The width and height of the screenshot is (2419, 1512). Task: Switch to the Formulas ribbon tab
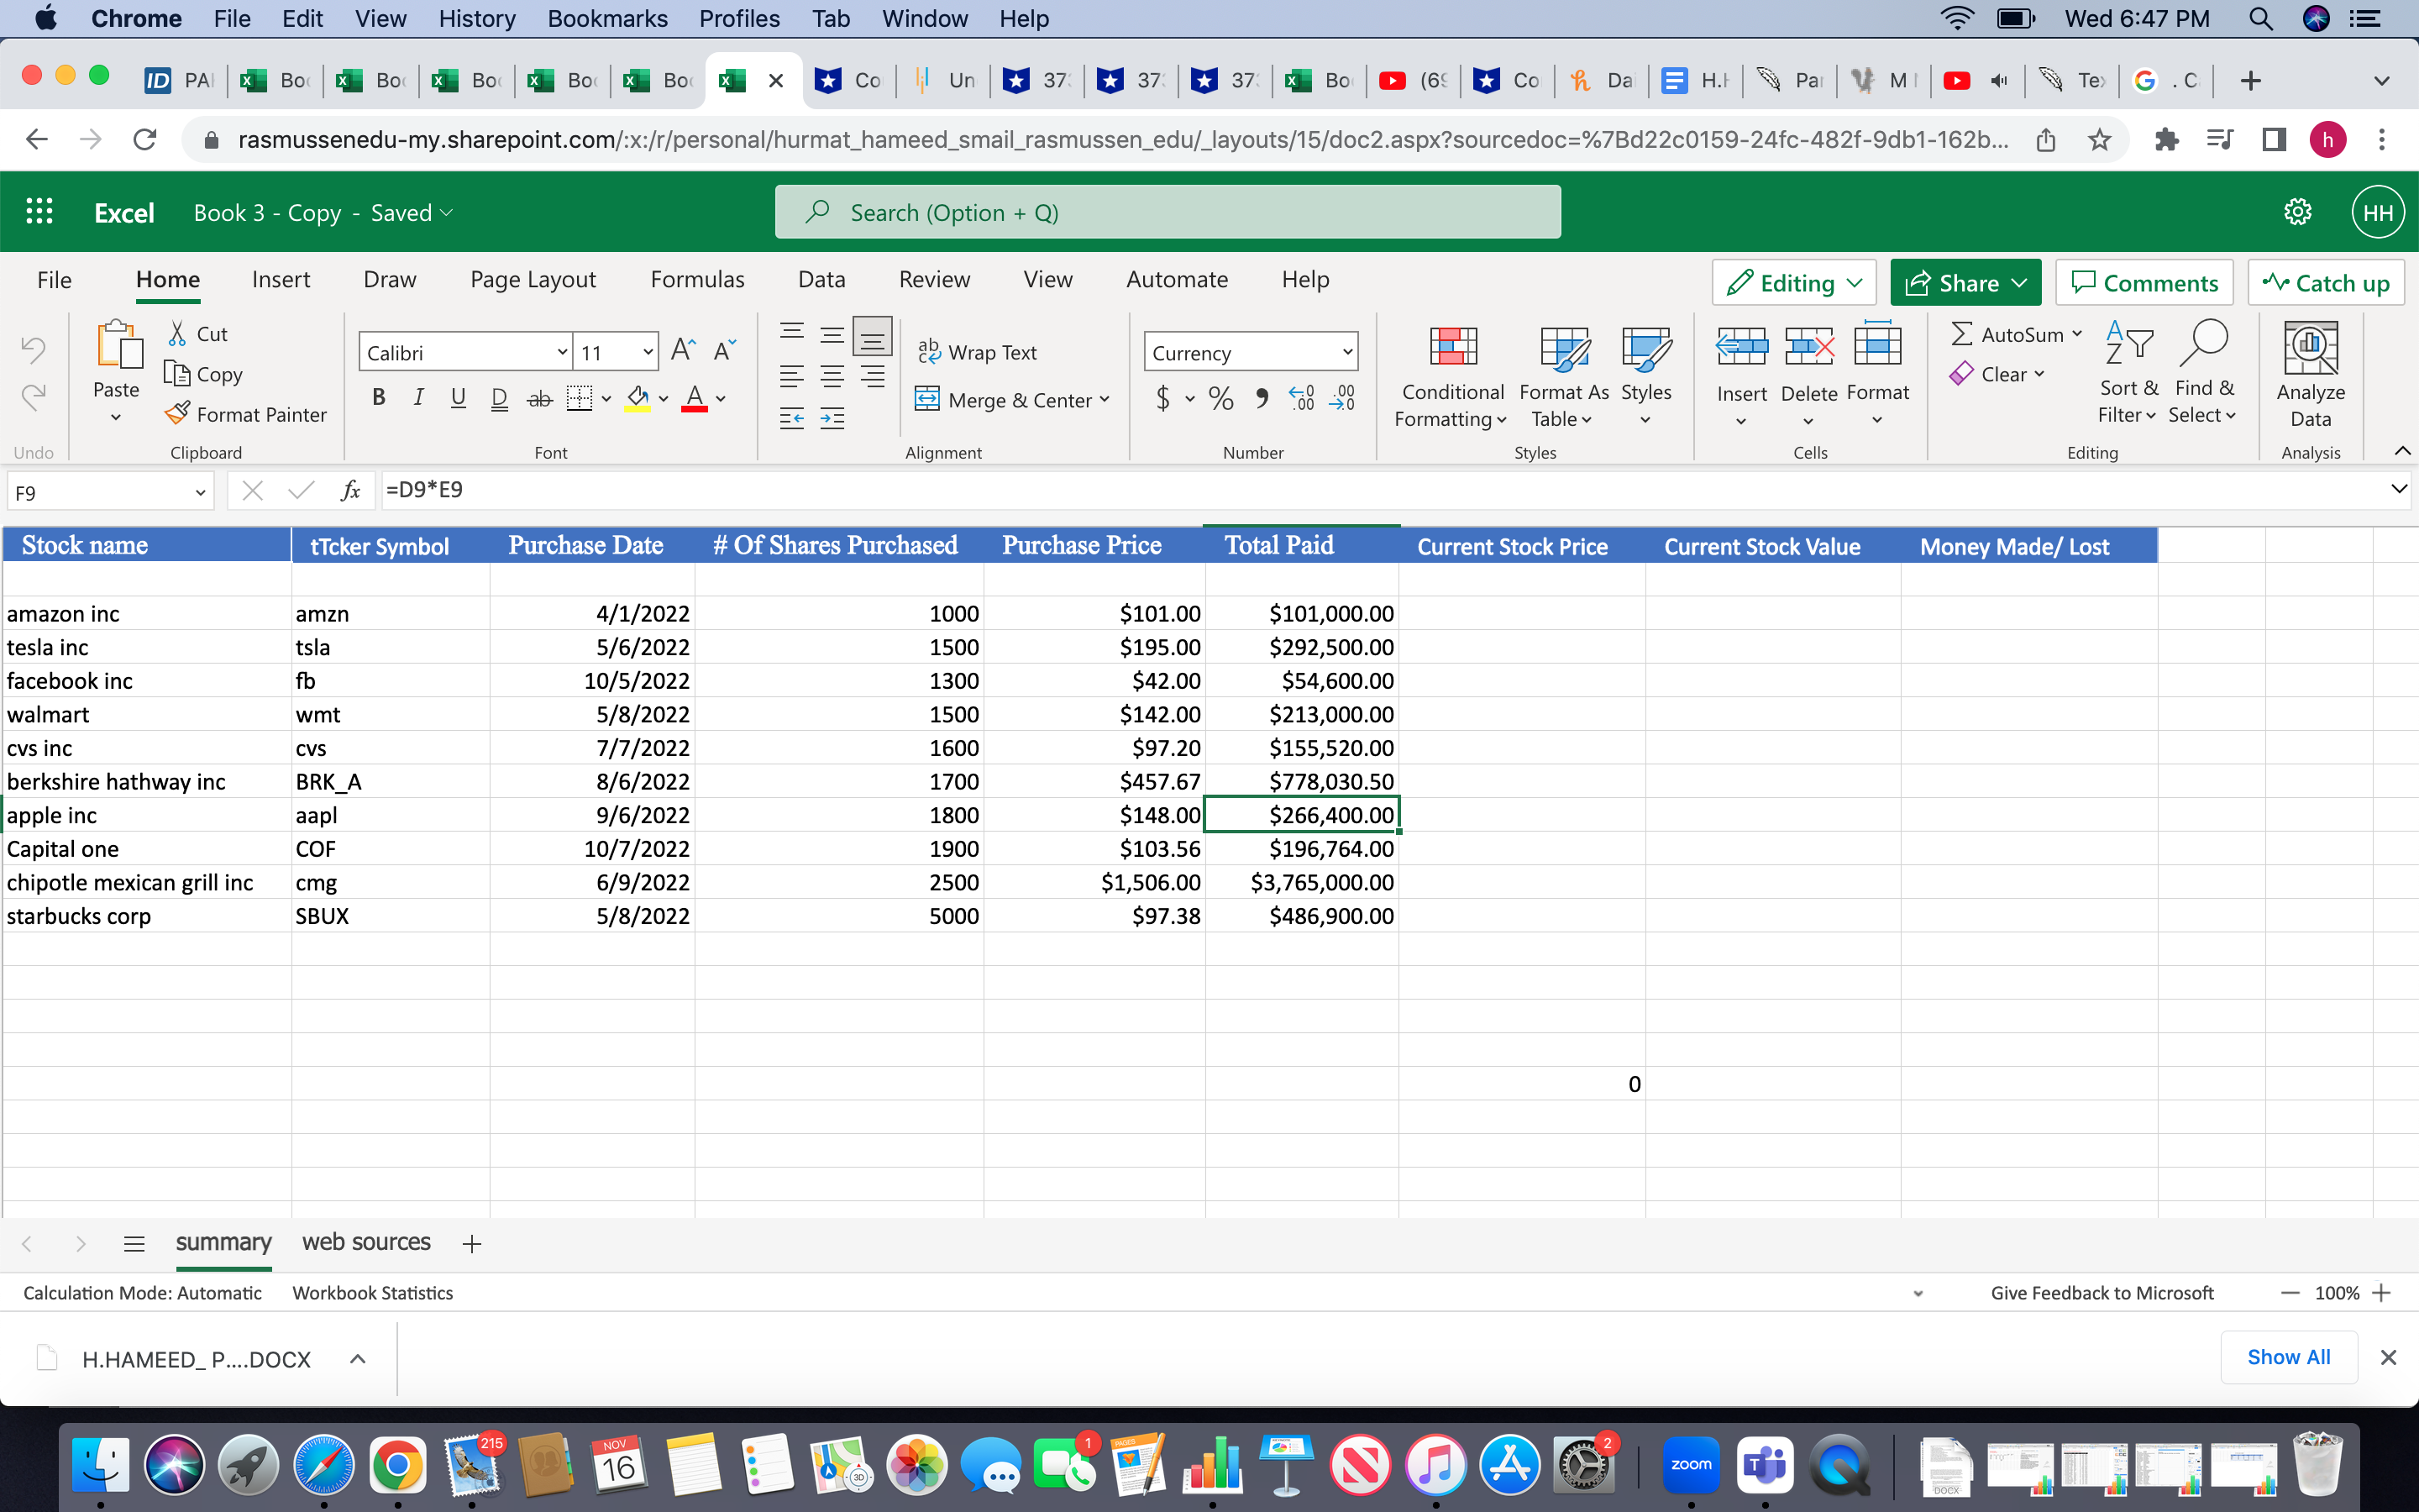click(696, 280)
